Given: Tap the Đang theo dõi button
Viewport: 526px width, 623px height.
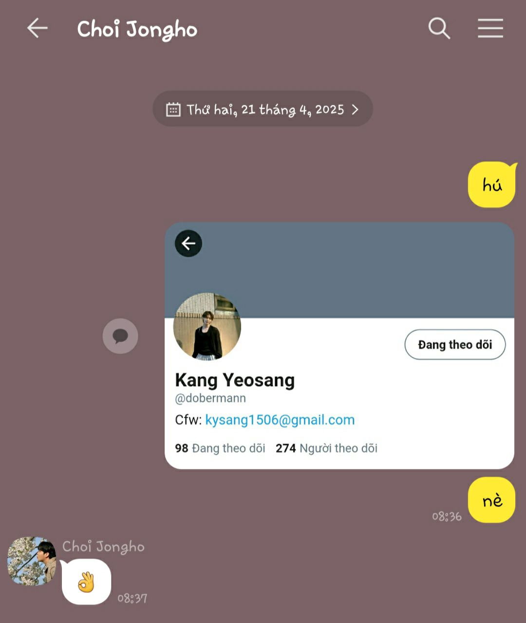Looking at the screenshot, I should click(x=455, y=345).
